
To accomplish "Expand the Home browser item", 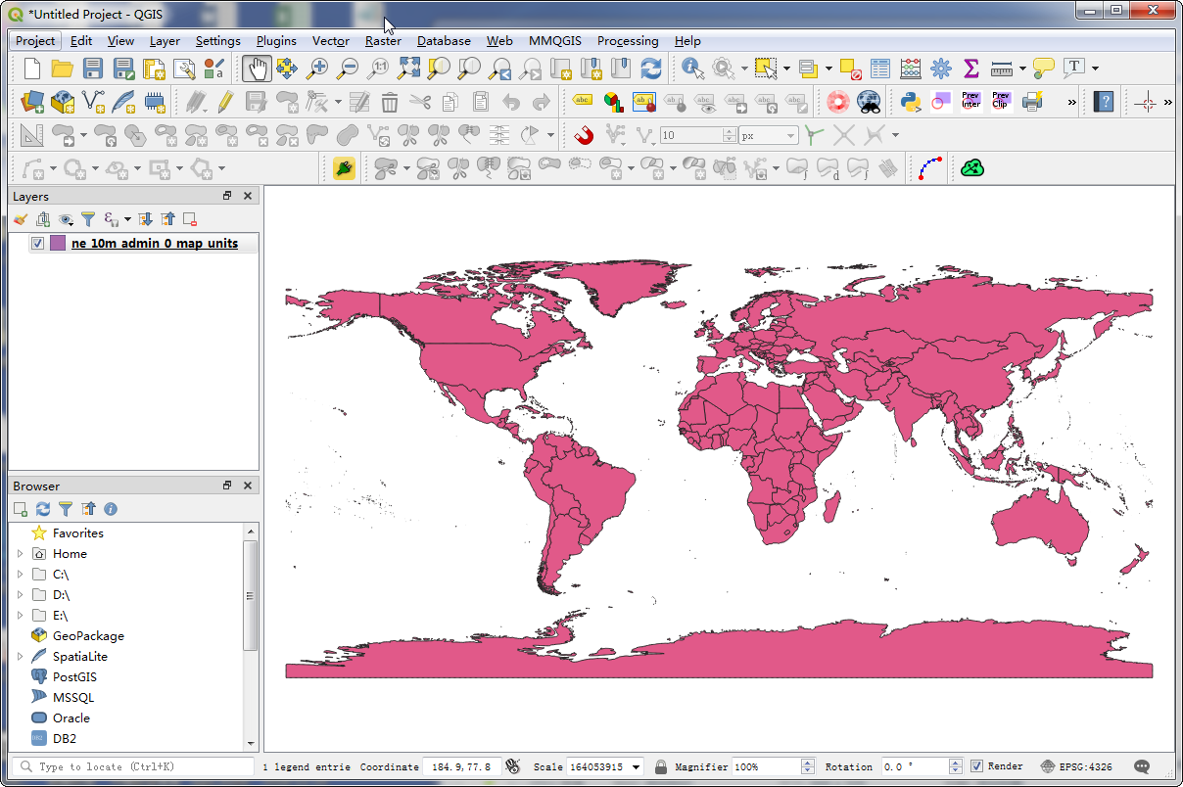I will click(x=20, y=554).
